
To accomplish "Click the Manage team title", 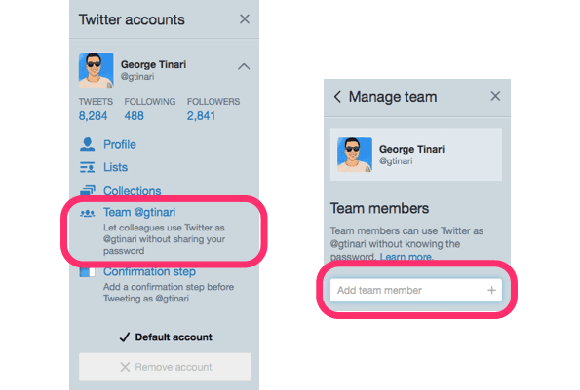I will 393,97.
